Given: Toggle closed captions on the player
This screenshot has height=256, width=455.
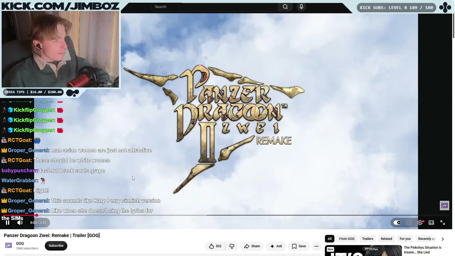Looking at the screenshot, I should pos(408,223).
